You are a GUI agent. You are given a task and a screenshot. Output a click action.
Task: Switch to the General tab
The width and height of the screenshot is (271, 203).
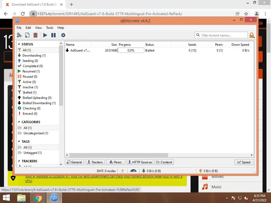[x=74, y=162]
